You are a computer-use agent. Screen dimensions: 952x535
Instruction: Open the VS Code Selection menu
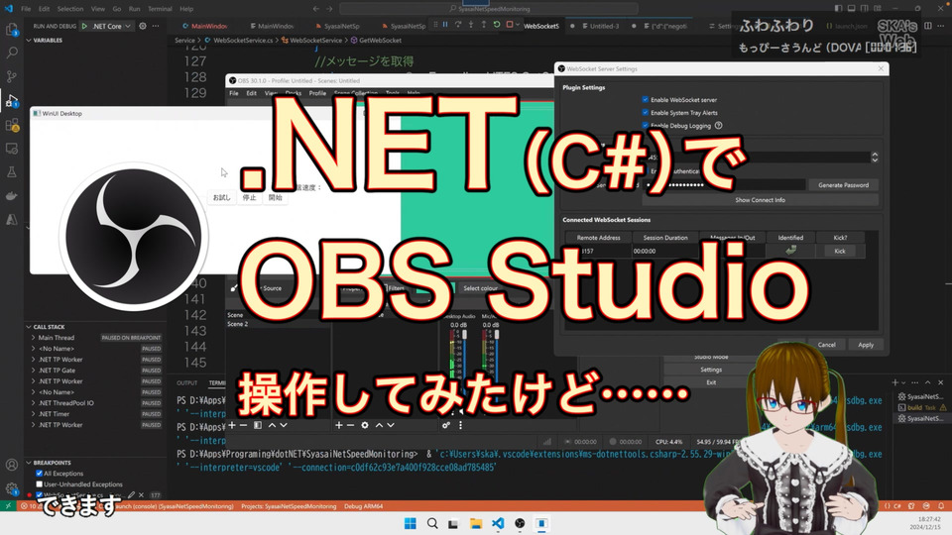[70, 9]
